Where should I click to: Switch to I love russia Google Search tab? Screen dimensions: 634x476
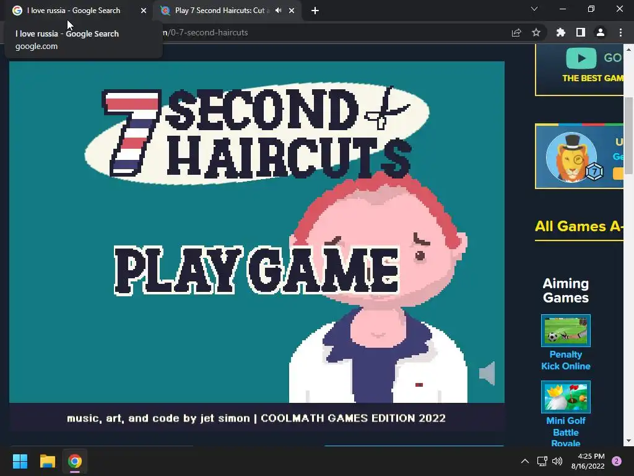pyautogui.click(x=74, y=11)
